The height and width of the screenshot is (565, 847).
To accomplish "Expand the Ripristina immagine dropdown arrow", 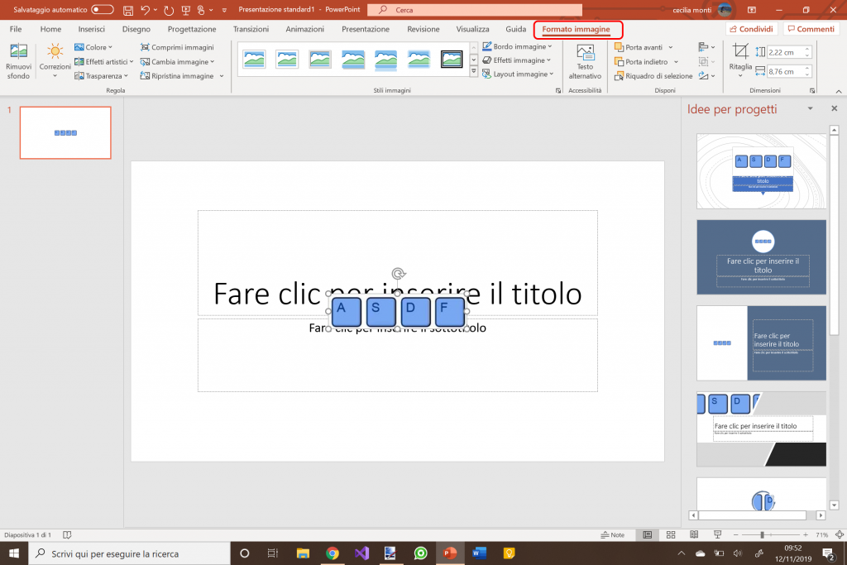I will [222, 76].
